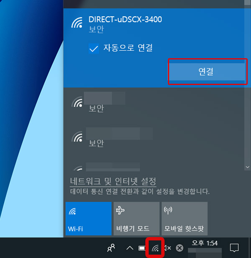The height and width of the screenshot is (258, 251).
Task: Click the muted speaker volume tray icon
Action: click(x=168, y=248)
